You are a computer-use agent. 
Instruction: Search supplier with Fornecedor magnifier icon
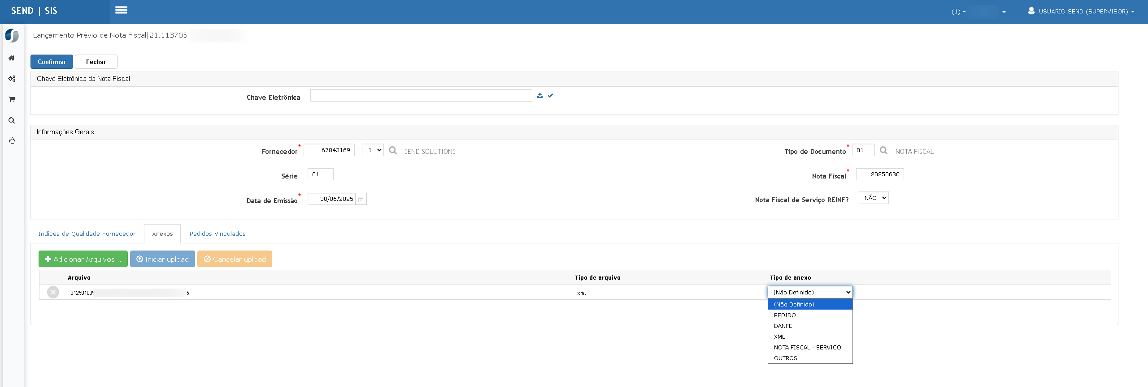(393, 150)
